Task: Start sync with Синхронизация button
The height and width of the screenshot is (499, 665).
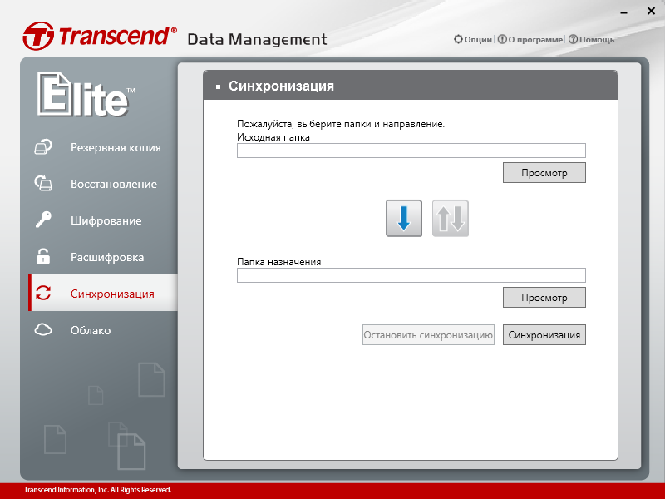Action: coord(544,335)
